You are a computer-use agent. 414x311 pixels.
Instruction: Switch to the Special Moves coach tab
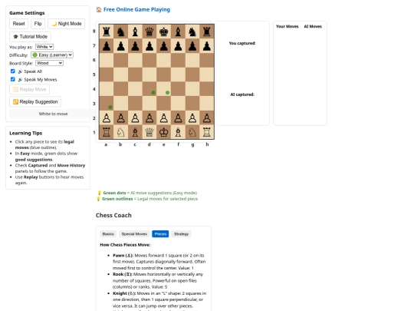pyautogui.click(x=134, y=234)
